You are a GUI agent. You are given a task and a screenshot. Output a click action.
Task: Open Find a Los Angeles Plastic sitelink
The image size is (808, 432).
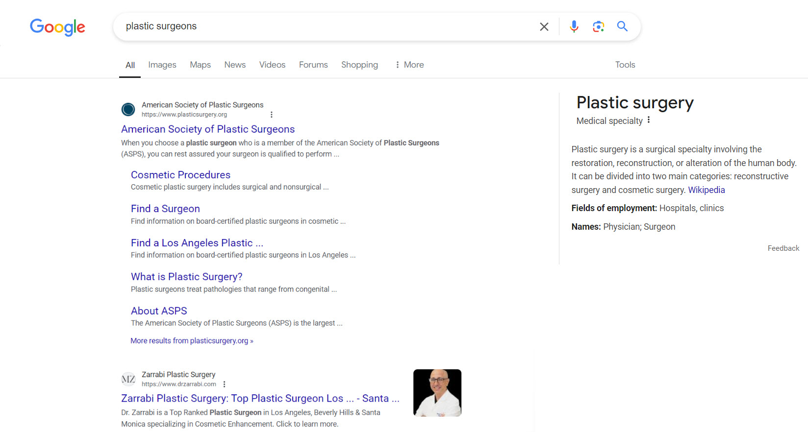(x=197, y=243)
